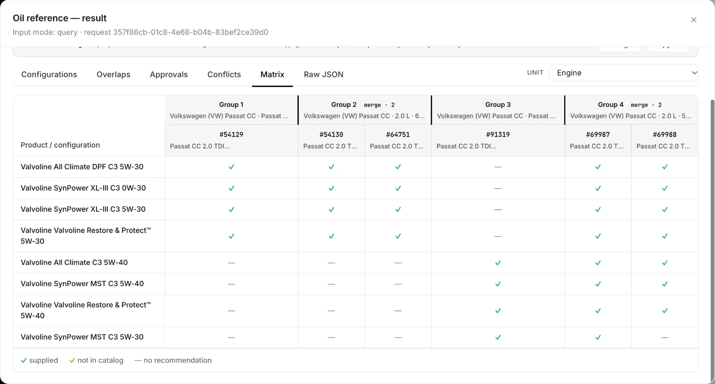Image resolution: width=715 pixels, height=384 pixels.
Task: Click the #54129 configuration header
Action: pyautogui.click(x=231, y=140)
